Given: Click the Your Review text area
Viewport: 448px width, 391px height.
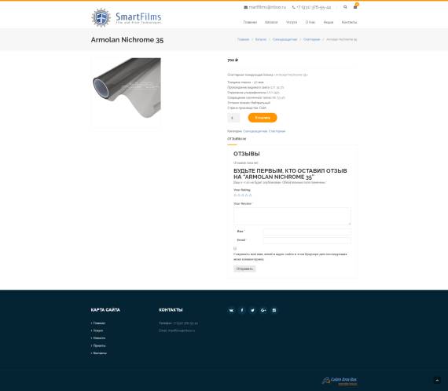Looking at the screenshot, I should coord(292,217).
